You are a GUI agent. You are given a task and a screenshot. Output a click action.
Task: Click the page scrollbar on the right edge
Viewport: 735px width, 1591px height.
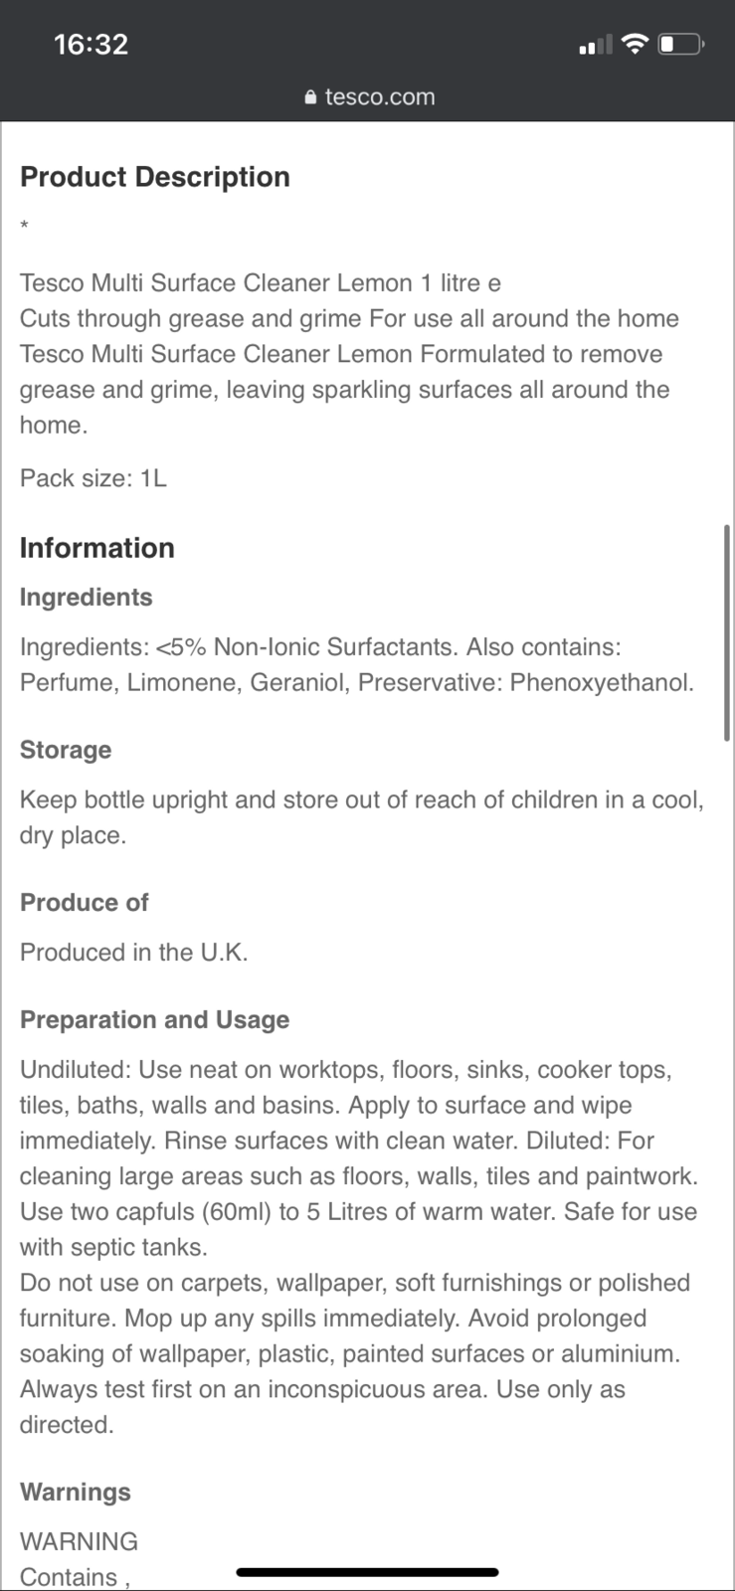pos(727,632)
